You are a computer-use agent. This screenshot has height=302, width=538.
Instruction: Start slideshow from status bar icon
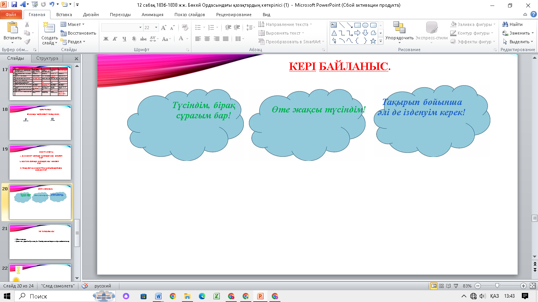coord(456,286)
